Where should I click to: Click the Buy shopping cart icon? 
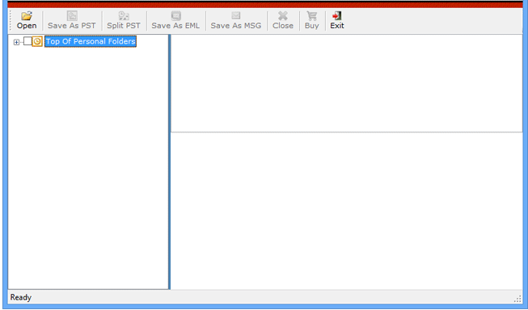click(312, 15)
